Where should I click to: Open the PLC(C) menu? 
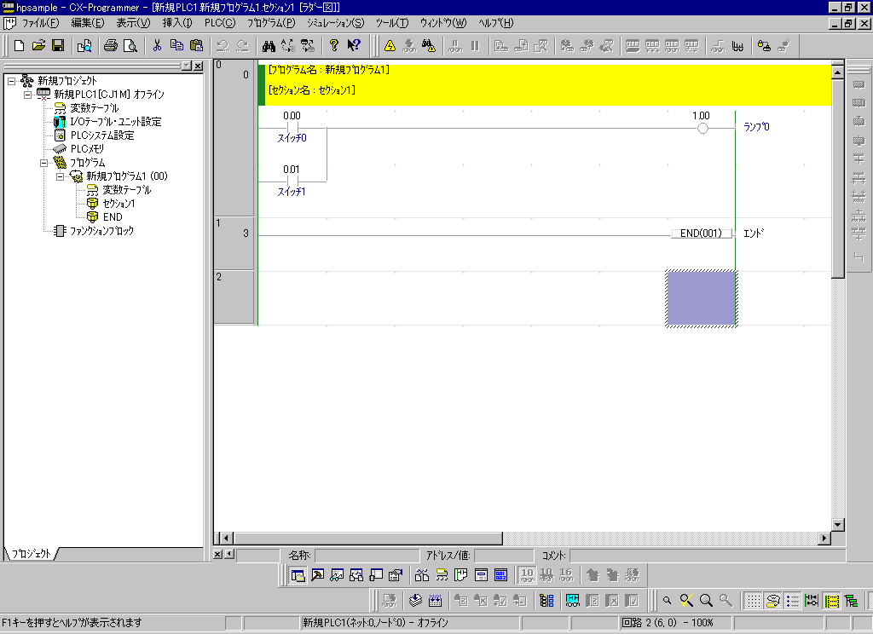coord(220,23)
